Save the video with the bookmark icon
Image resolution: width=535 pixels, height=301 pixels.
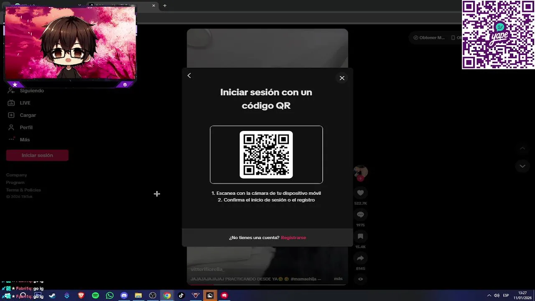click(x=360, y=236)
